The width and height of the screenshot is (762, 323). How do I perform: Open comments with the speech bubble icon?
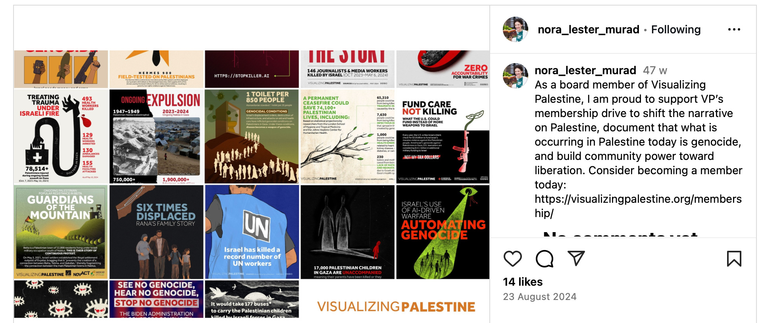point(544,259)
